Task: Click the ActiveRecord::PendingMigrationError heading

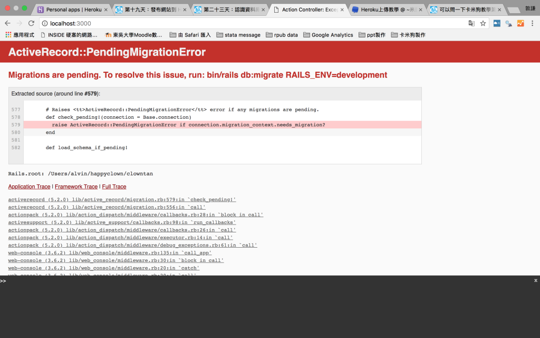Action: point(107,52)
